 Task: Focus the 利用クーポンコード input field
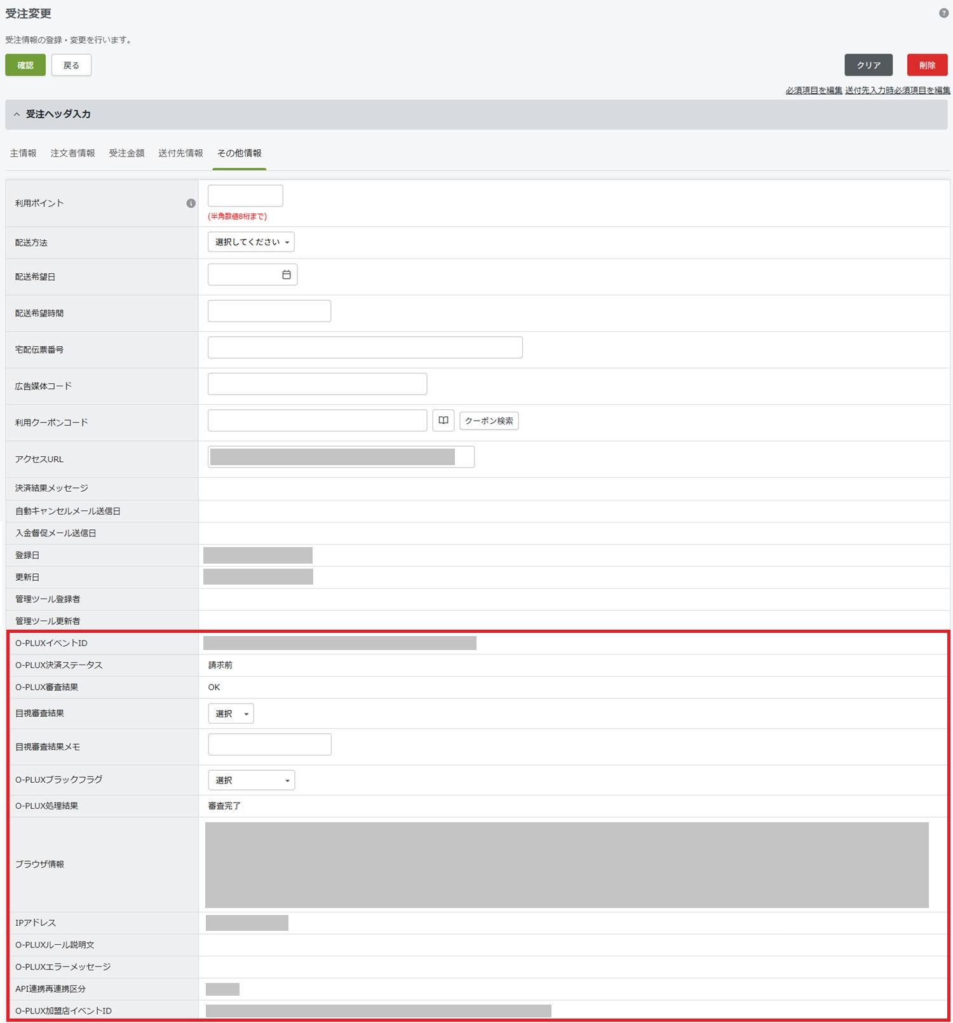(x=318, y=421)
